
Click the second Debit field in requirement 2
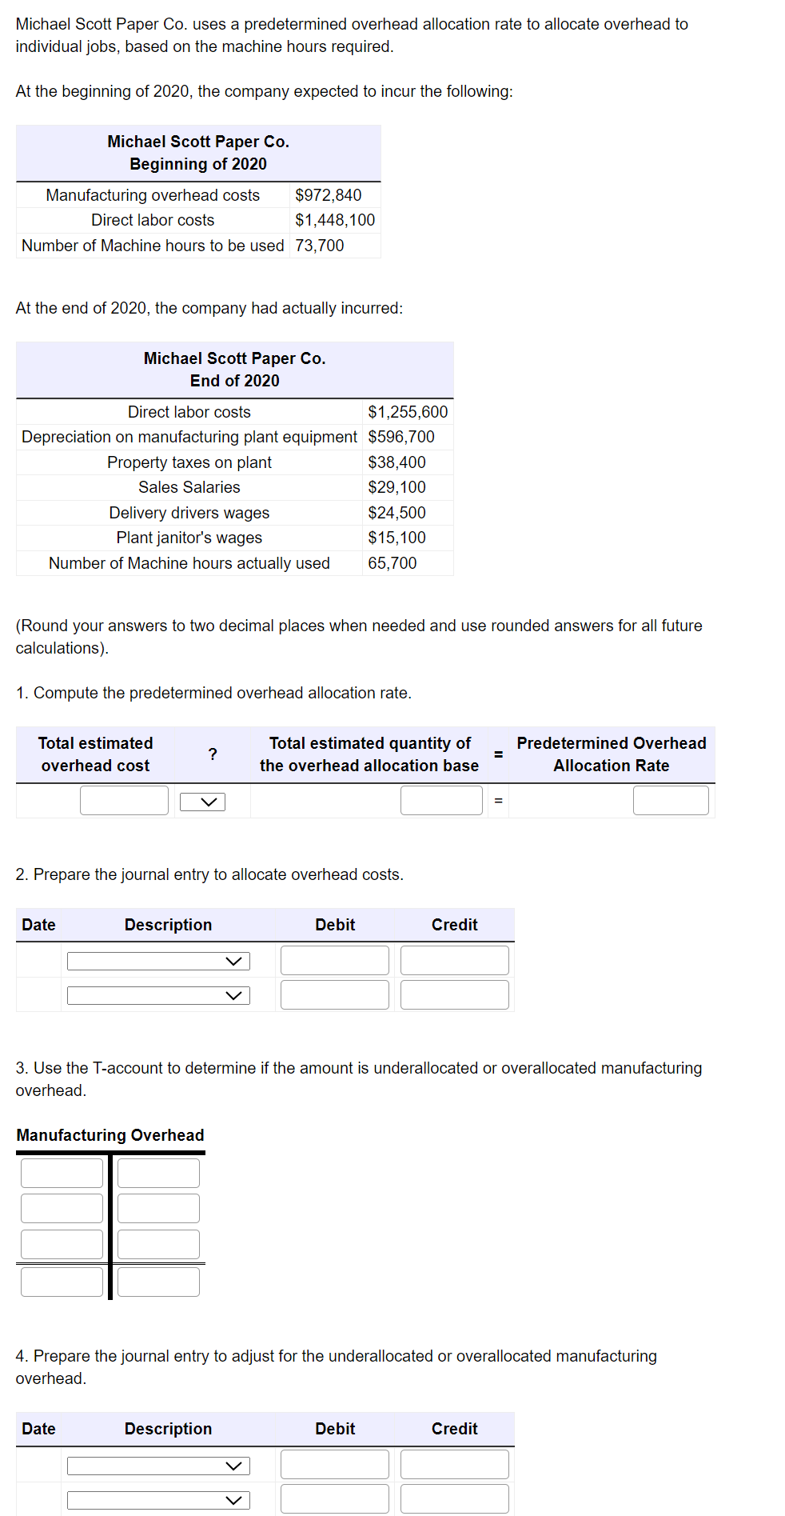[334, 994]
